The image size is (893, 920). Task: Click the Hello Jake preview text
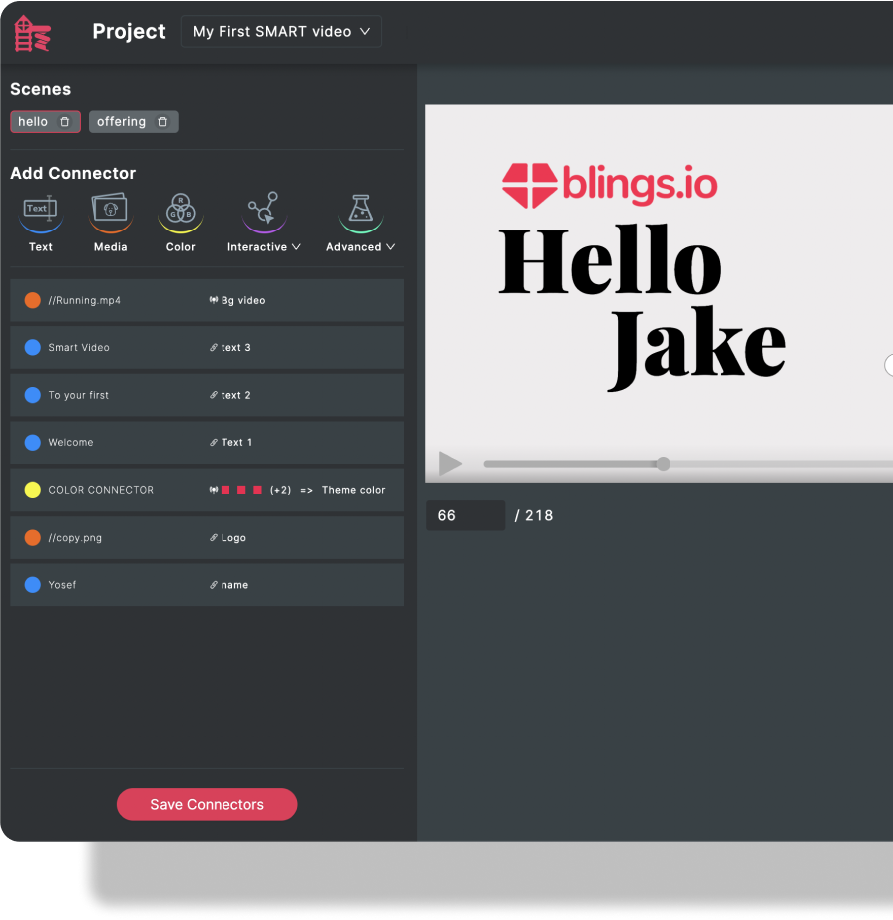click(642, 306)
